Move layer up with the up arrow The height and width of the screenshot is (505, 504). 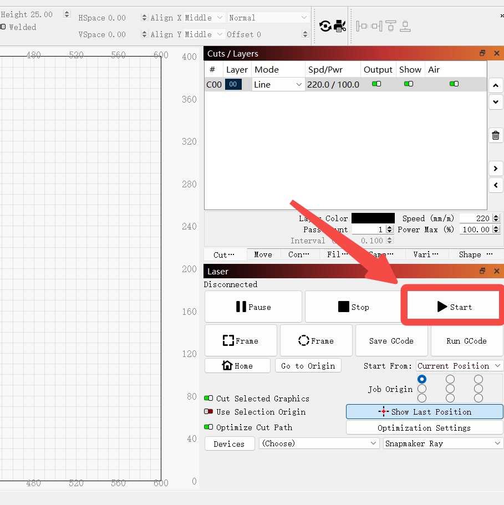coord(496,86)
